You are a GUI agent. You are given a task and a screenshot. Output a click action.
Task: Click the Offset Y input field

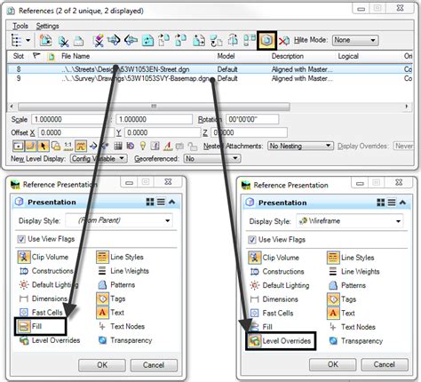coord(163,132)
